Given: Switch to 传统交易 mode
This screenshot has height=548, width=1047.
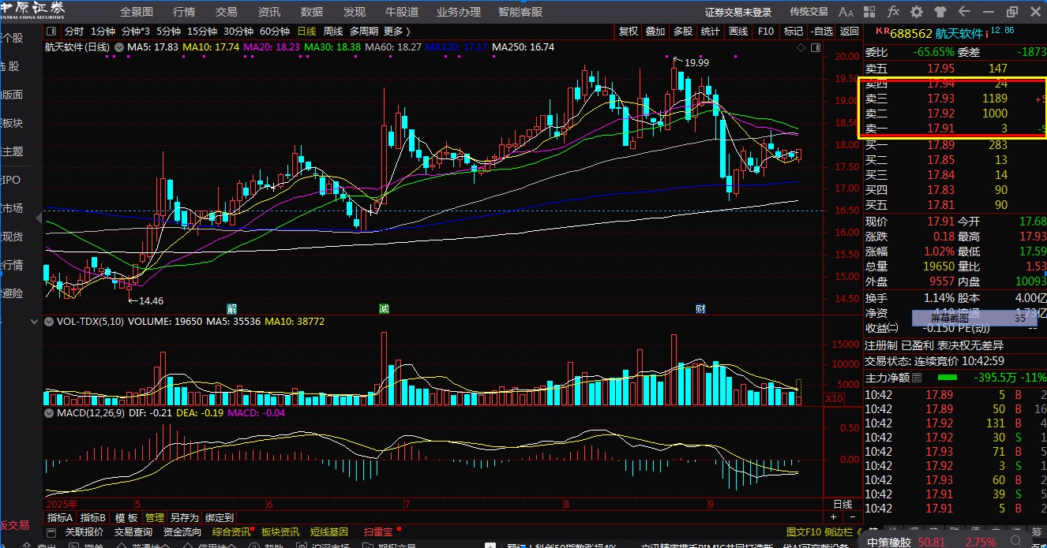Looking at the screenshot, I should [809, 12].
